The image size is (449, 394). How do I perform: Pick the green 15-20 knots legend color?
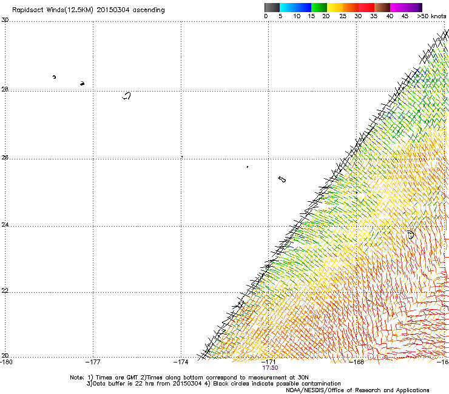click(319, 7)
